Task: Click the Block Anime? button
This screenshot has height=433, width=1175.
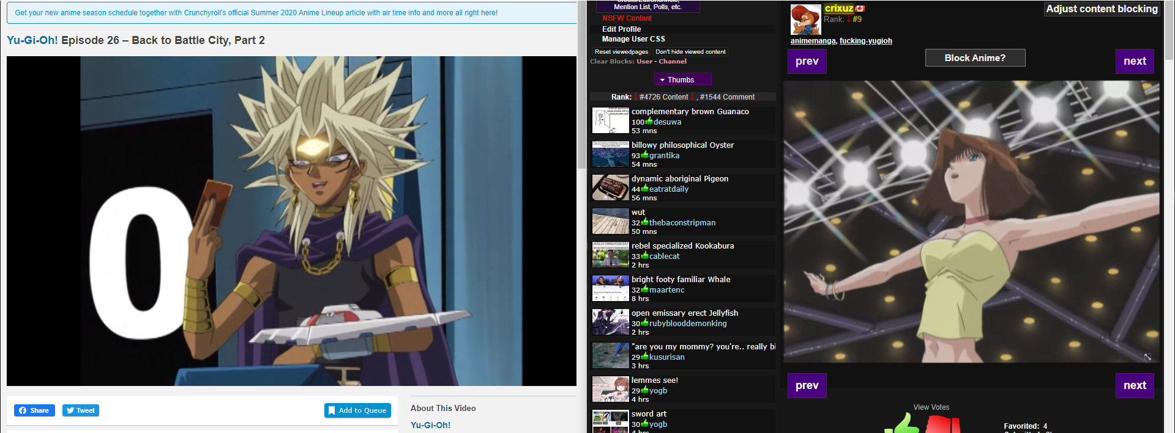Action: coord(975,58)
